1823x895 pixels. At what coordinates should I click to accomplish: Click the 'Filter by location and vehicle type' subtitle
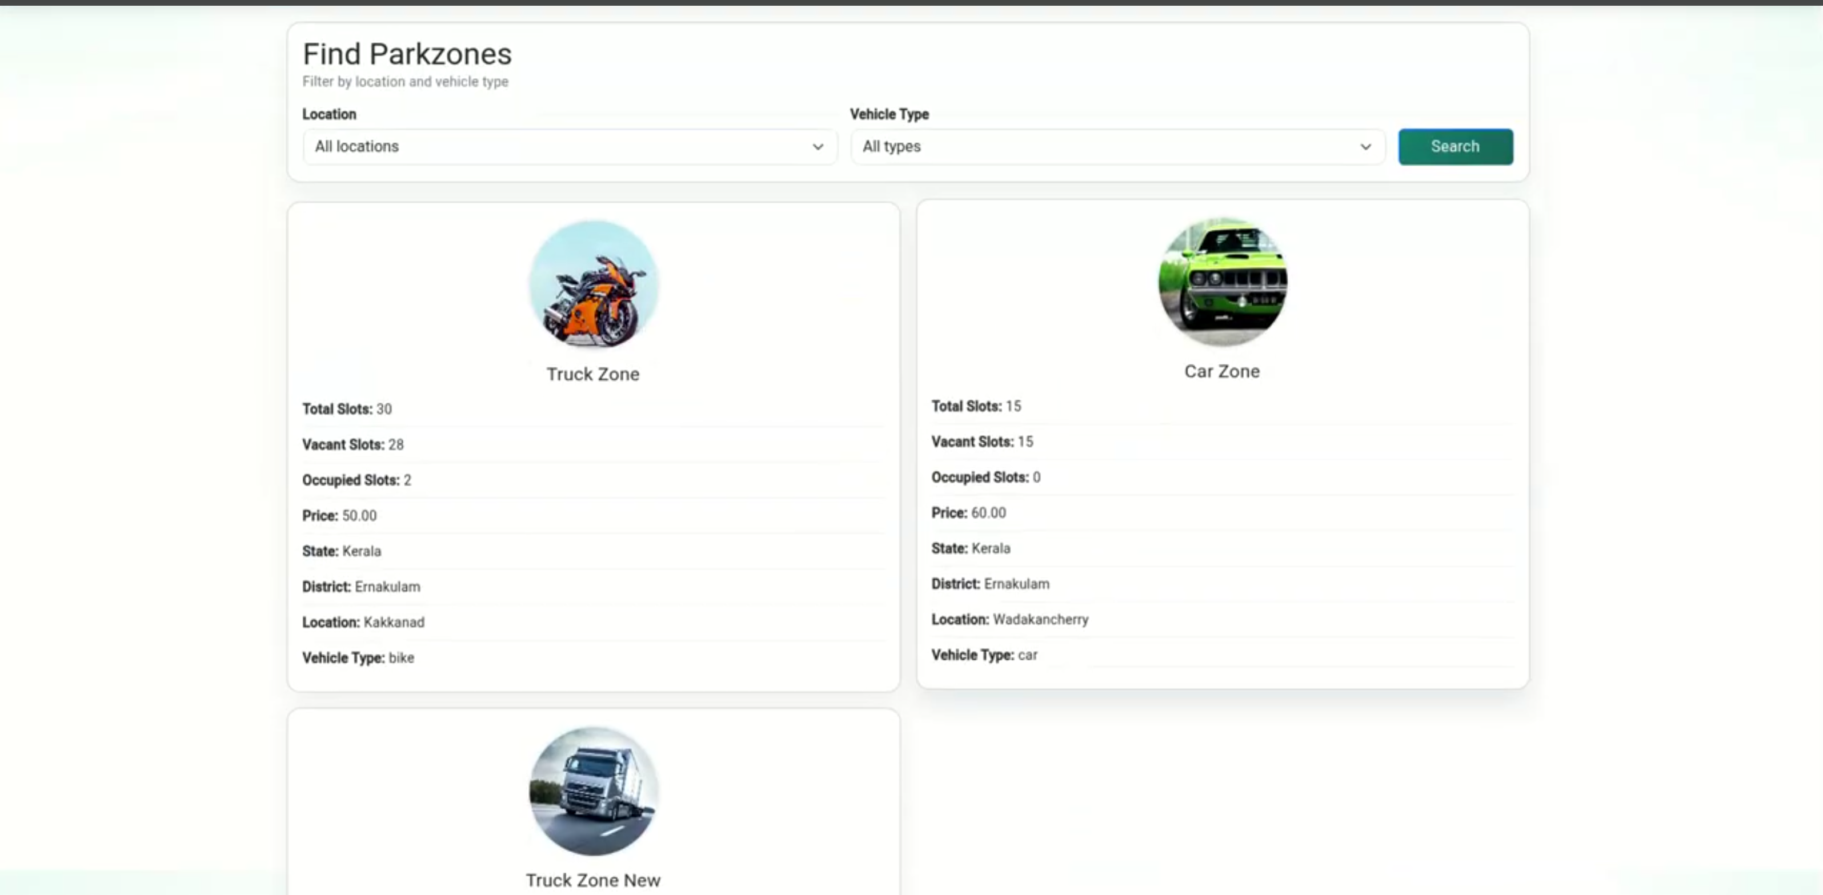pos(406,81)
